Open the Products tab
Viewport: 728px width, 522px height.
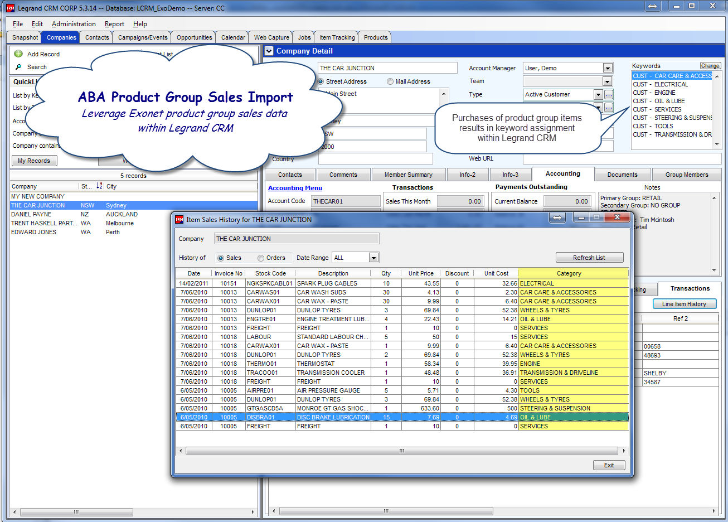(376, 37)
